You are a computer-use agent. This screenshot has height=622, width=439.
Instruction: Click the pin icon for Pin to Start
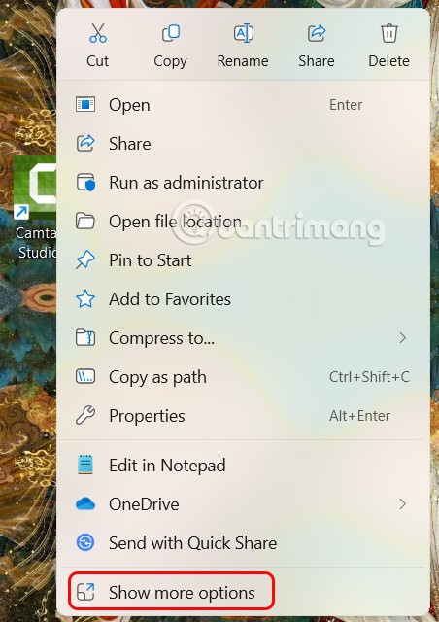point(85,260)
